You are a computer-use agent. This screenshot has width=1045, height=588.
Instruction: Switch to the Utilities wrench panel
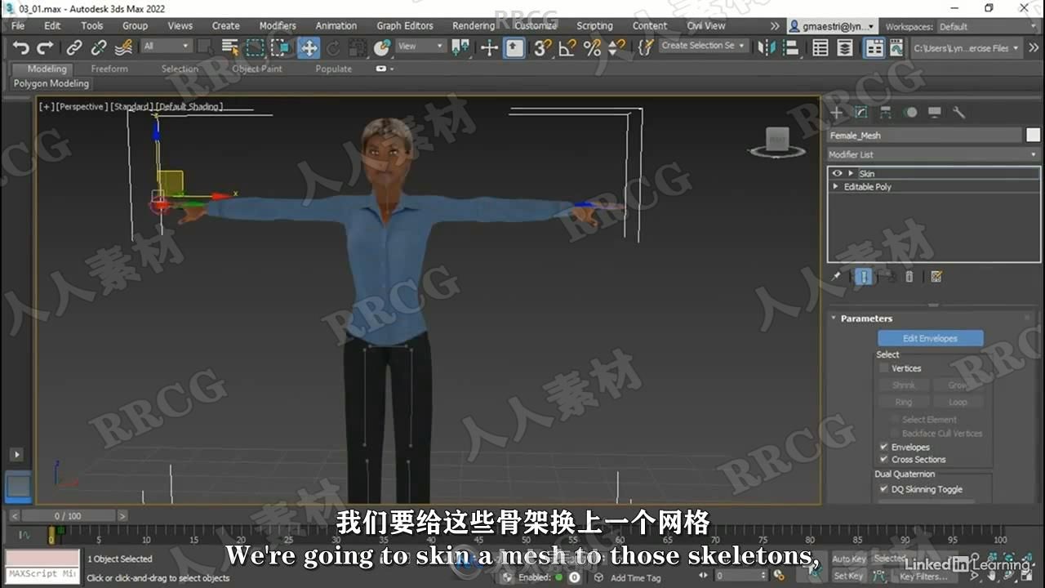(959, 113)
